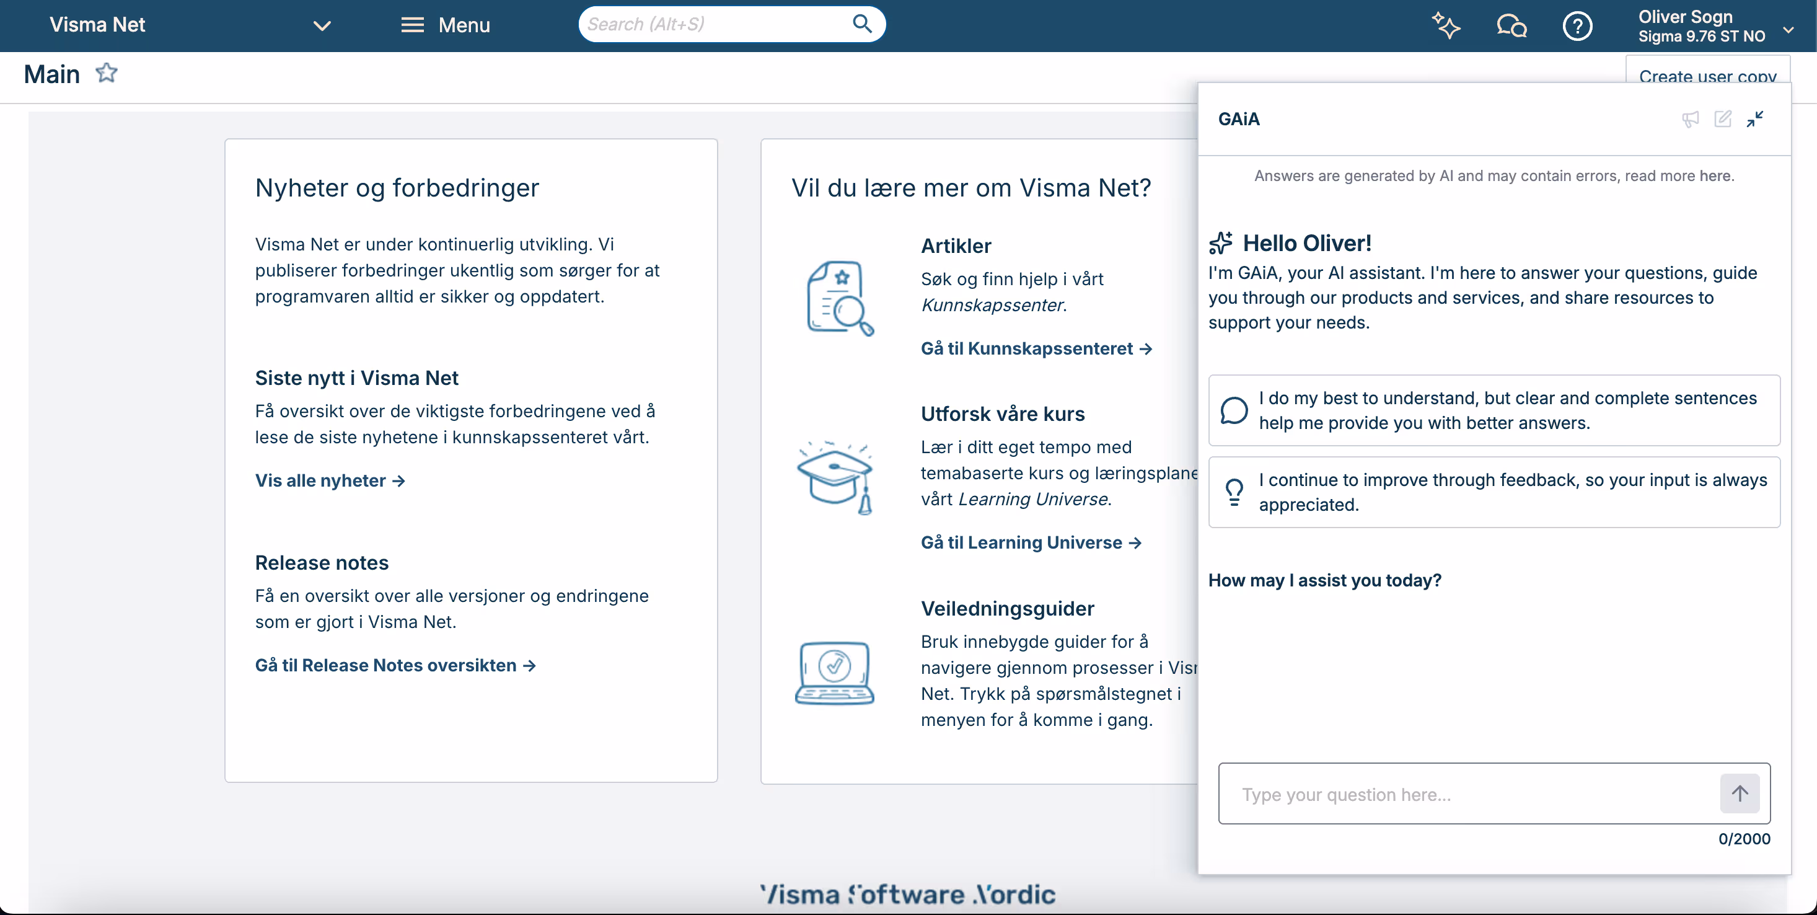The width and height of the screenshot is (1817, 915).
Task: Open the Gå til Learning Universe link
Action: pos(1031,542)
